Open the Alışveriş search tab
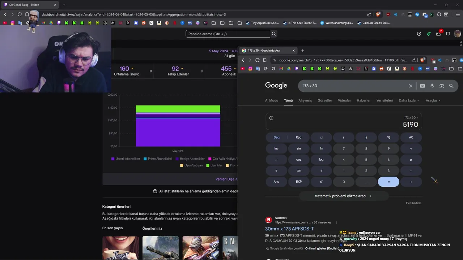Viewport: 463px width, 260px height. (305, 100)
